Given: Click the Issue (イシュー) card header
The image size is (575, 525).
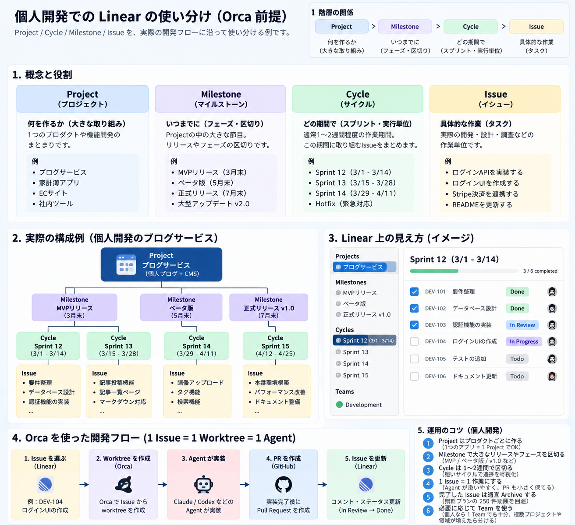Looking at the screenshot, I should pyautogui.click(x=495, y=99).
